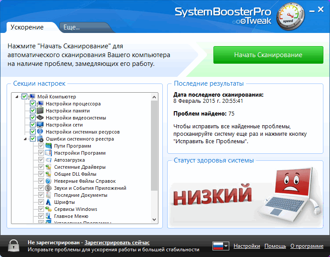This screenshot has width=330, height=257.
Task: Click the Системные Драйверы icon
Action: pos(48,167)
